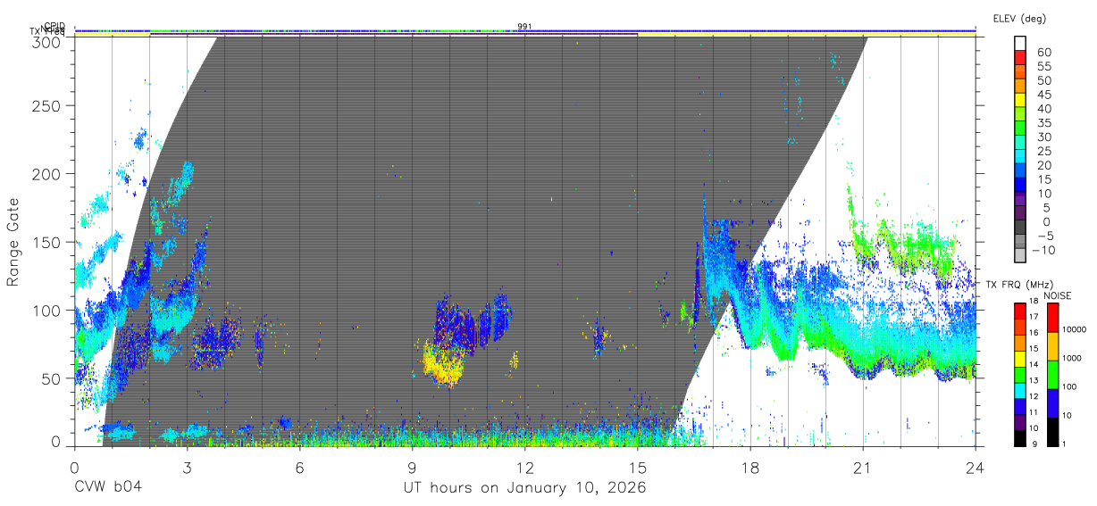Click x-axis tick label '3'
Viewport: 1097px width, 506px height.
point(187,467)
